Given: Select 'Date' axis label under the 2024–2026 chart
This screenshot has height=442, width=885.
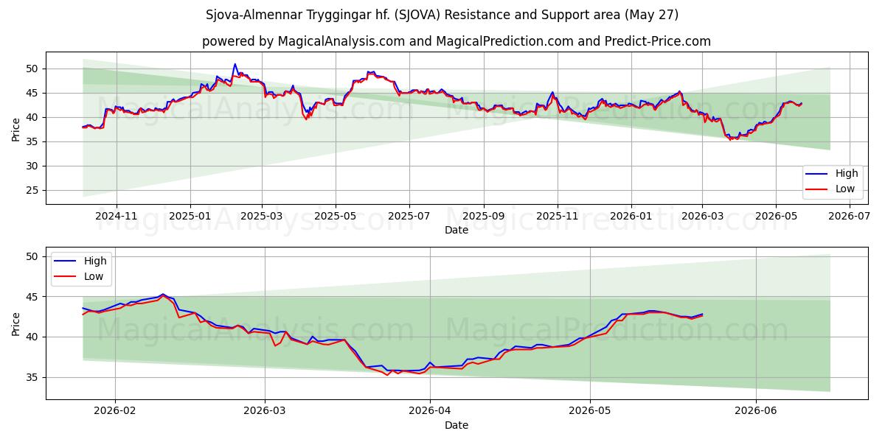Looking at the screenshot, I should point(456,231).
